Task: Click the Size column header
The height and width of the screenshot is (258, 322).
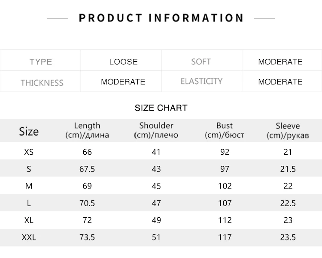Action: [x=29, y=131]
